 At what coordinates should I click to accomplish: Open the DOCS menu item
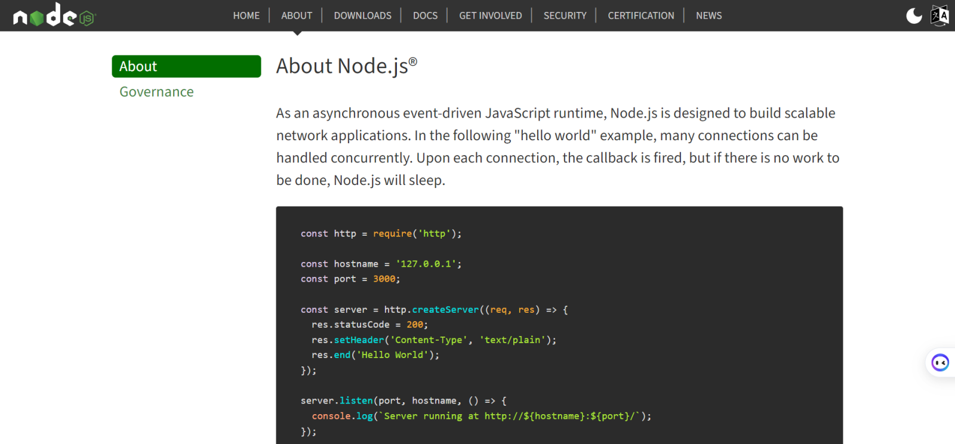point(425,16)
